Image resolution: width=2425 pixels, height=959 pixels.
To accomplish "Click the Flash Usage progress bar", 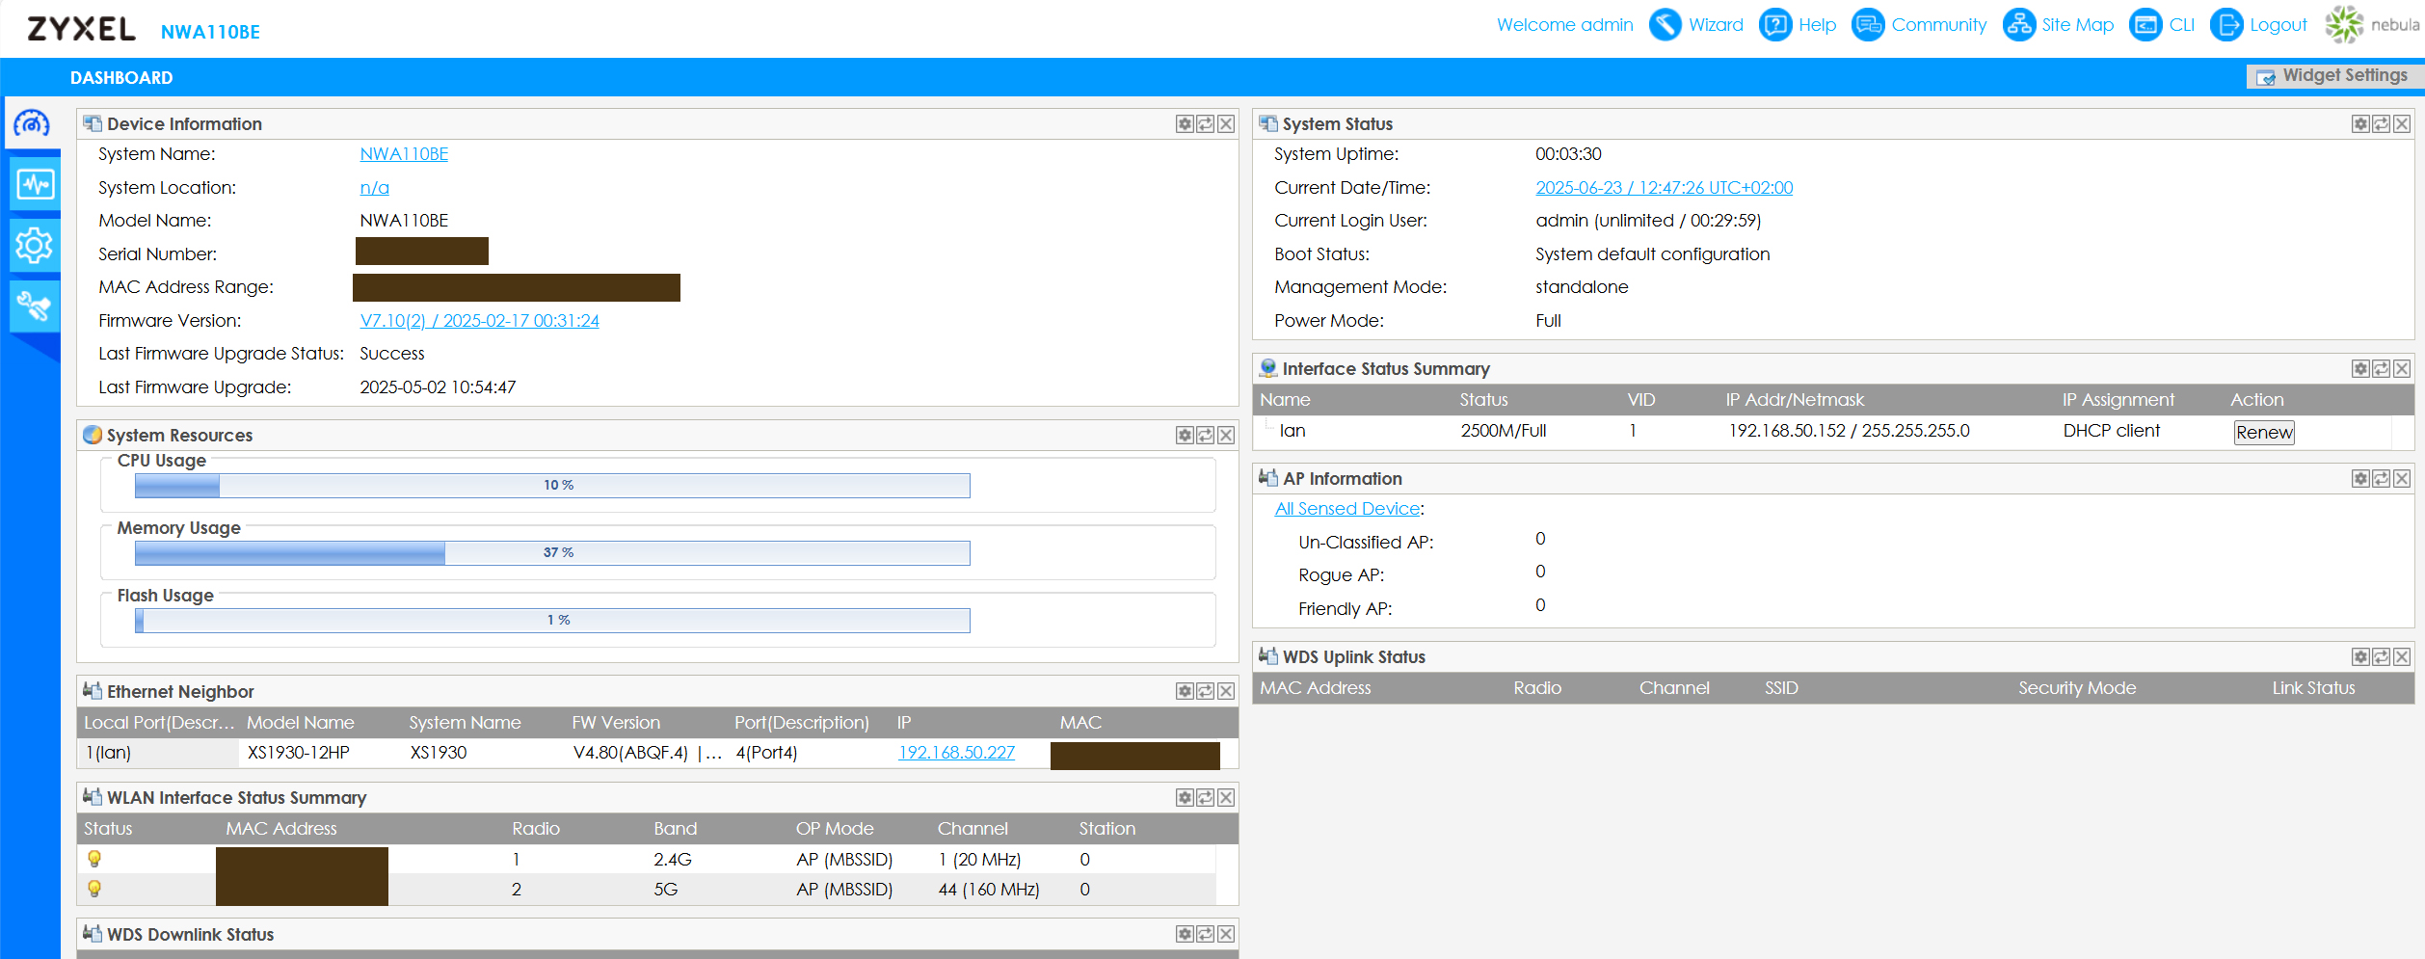I will [552, 620].
